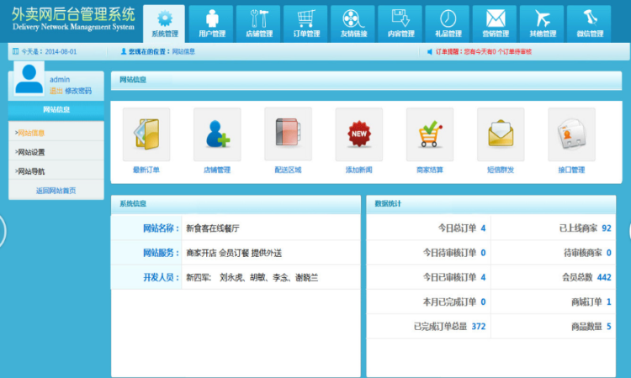Select the 礼品管理 clock tab
This screenshot has height=378, width=631.
click(448, 24)
